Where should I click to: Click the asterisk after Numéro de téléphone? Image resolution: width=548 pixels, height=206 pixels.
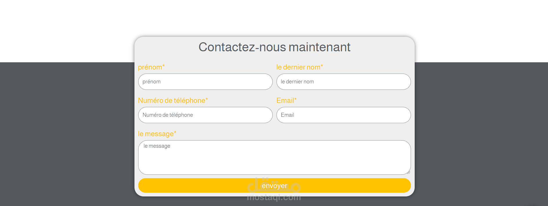pyautogui.click(x=207, y=99)
